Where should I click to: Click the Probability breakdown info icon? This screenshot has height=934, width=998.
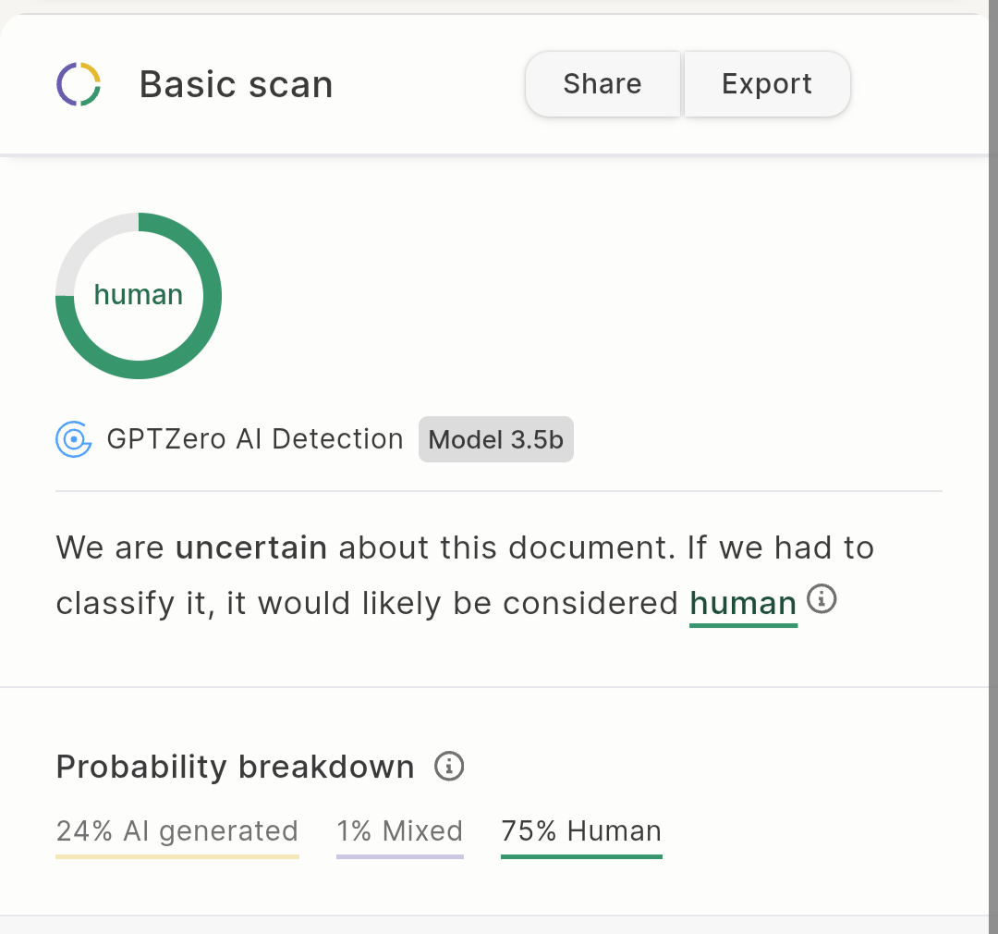[x=448, y=766]
